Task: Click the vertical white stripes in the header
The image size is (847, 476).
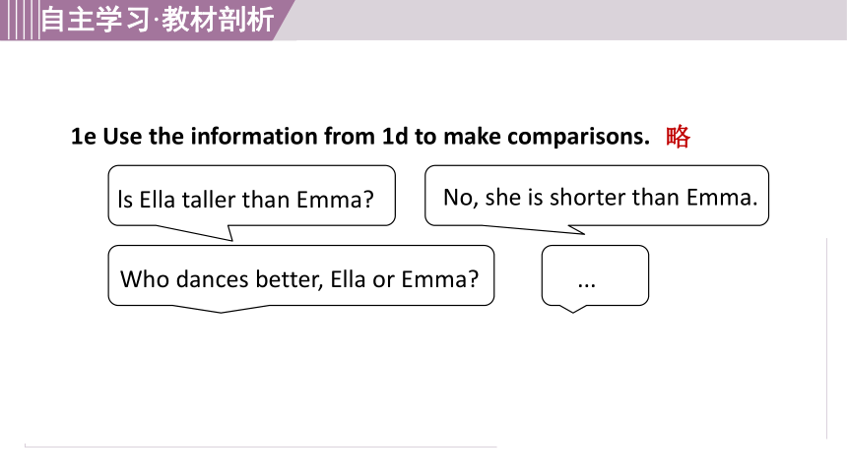Action: pos(21,20)
